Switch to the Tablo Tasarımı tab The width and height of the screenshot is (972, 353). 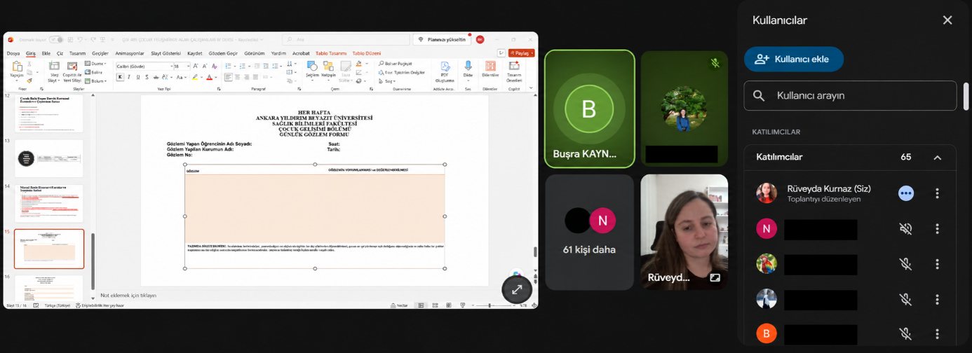click(x=331, y=53)
